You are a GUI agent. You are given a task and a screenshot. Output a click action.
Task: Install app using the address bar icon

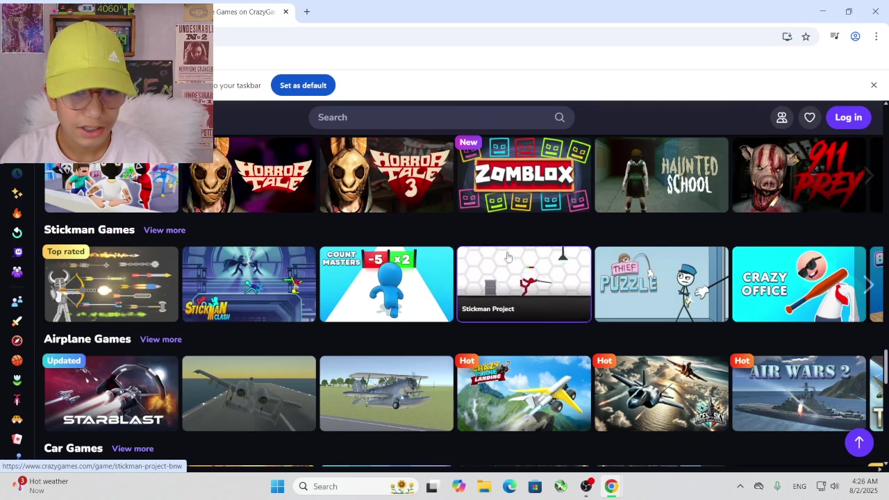(x=787, y=37)
